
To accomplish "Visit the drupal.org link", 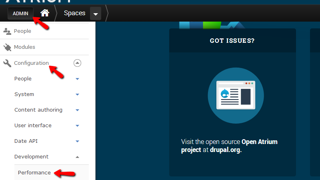I will click(226, 150).
